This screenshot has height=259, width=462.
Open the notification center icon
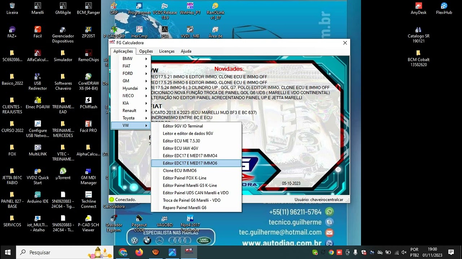pyautogui.click(x=451, y=252)
